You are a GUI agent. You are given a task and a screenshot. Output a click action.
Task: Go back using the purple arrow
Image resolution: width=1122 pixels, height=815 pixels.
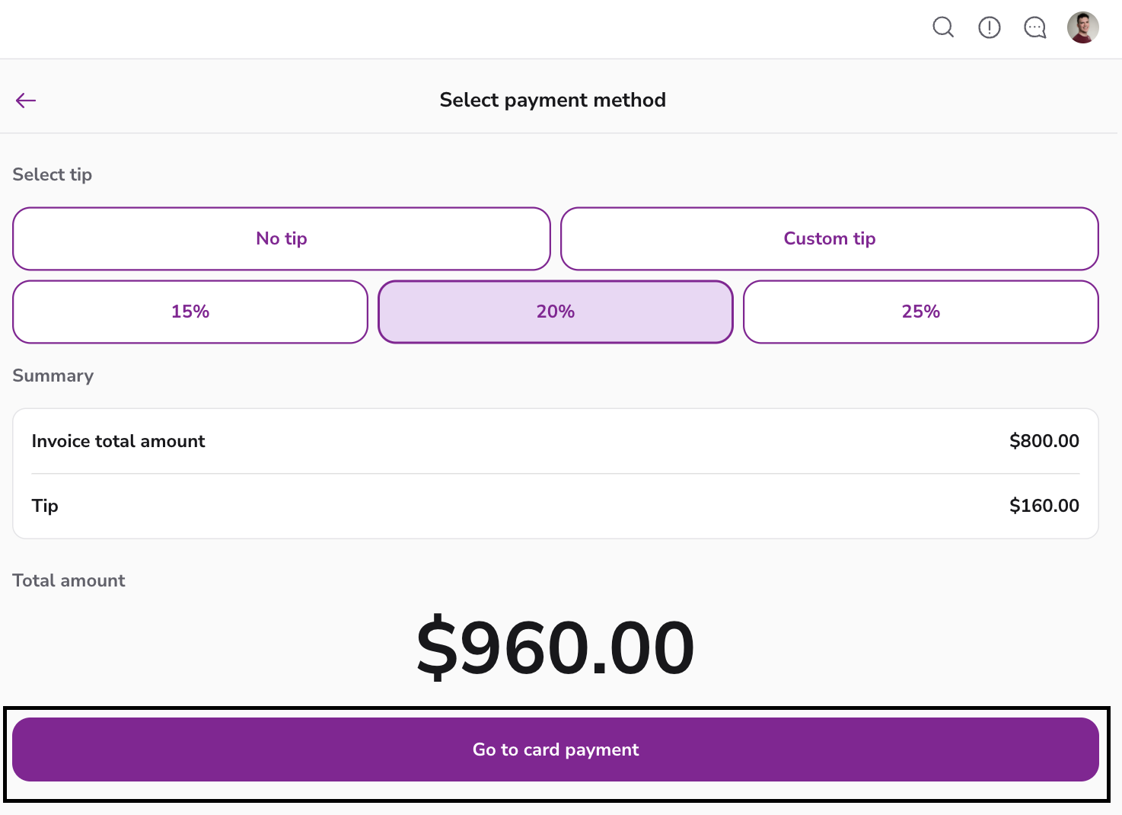[26, 101]
